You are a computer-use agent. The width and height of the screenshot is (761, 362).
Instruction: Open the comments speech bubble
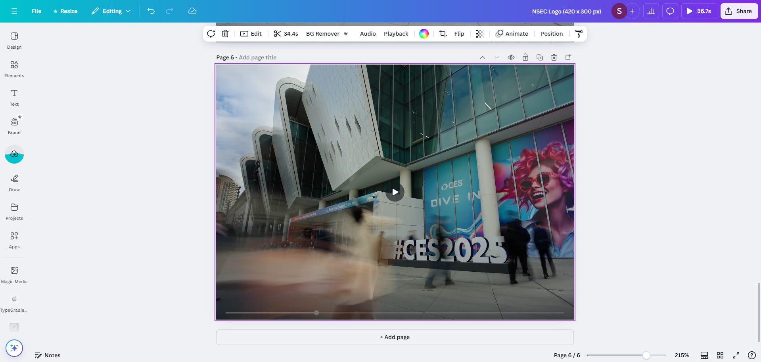670,11
